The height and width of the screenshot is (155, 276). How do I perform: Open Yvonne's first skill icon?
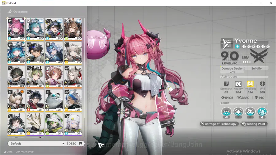(x=226, y=112)
